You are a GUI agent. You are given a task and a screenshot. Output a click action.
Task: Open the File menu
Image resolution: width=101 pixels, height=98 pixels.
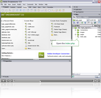[2, 4]
